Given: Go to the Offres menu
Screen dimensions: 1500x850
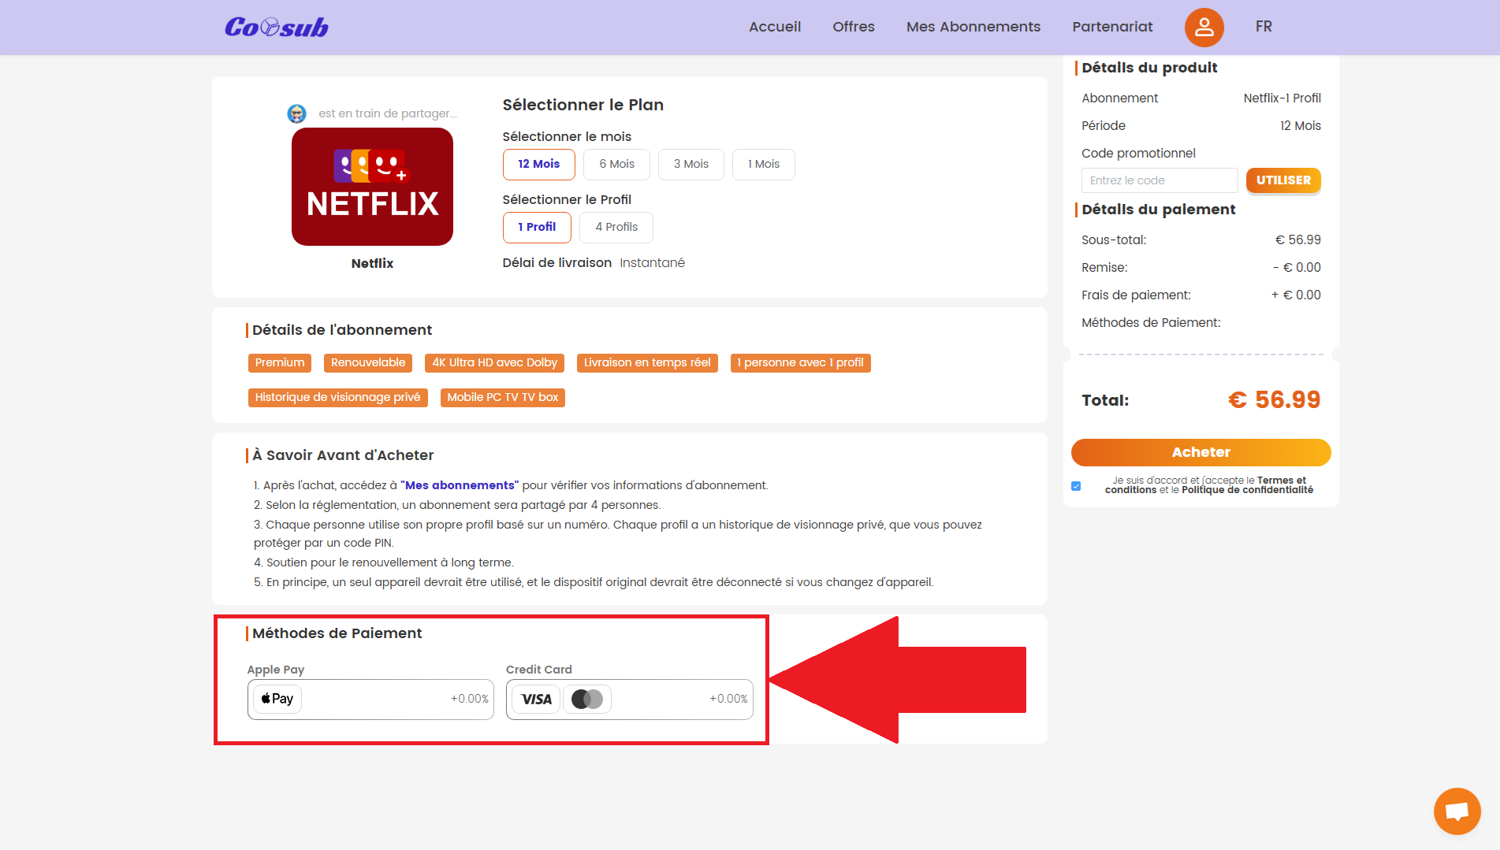Looking at the screenshot, I should coord(853,27).
